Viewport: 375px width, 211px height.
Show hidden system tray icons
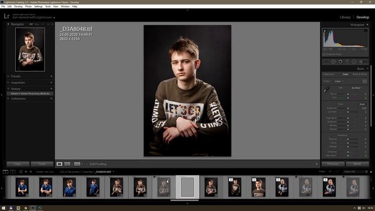coord(355,208)
